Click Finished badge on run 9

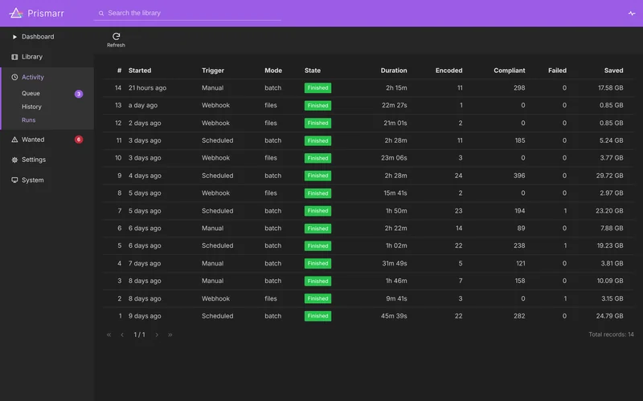click(317, 176)
